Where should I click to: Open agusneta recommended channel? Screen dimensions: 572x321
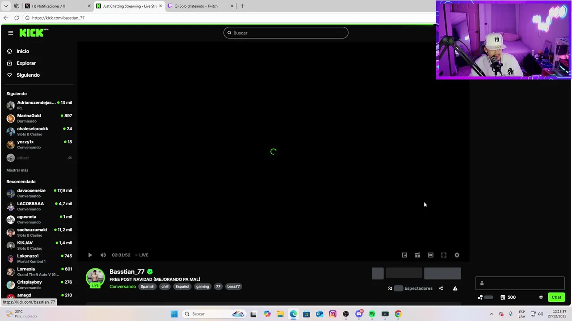coord(39,219)
